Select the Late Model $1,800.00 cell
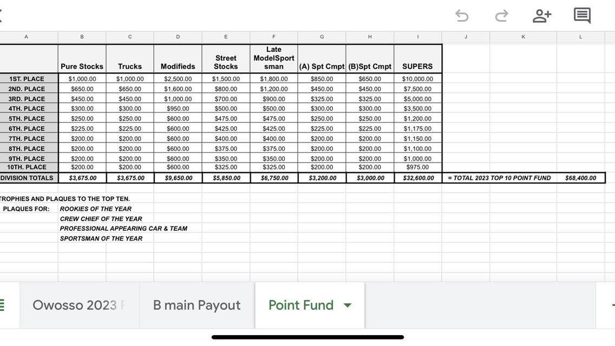The height and width of the screenshot is (346, 615). (x=274, y=79)
